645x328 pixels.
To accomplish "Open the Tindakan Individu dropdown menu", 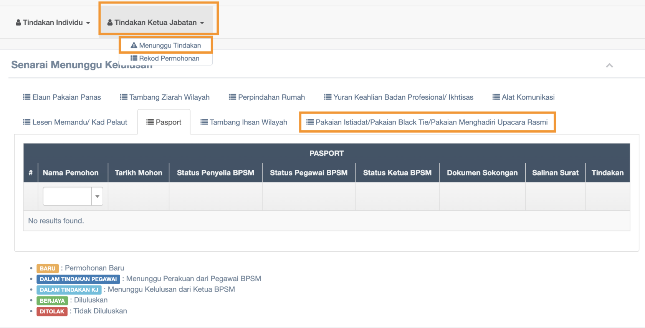I will tap(53, 23).
